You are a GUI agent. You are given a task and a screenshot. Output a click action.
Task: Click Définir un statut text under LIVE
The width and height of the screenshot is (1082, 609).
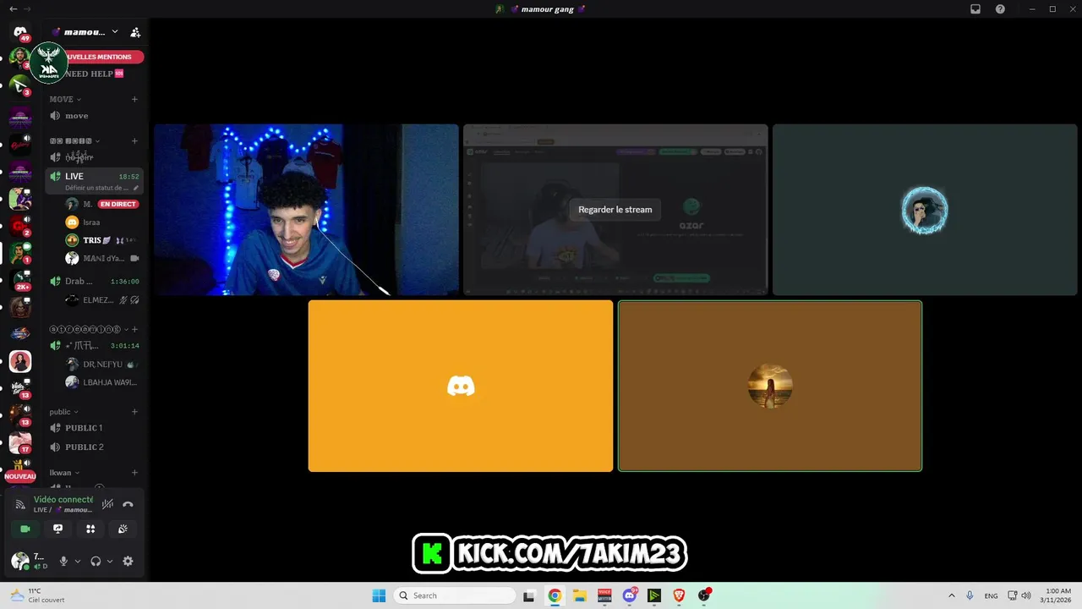(x=96, y=188)
